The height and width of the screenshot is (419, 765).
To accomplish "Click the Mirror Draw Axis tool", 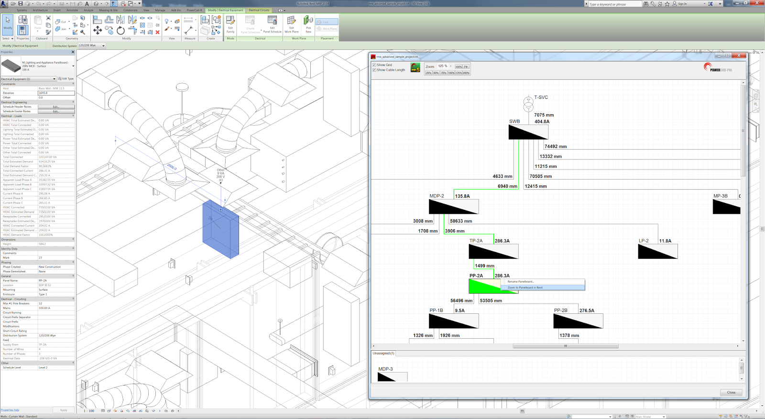I will 132,19.
